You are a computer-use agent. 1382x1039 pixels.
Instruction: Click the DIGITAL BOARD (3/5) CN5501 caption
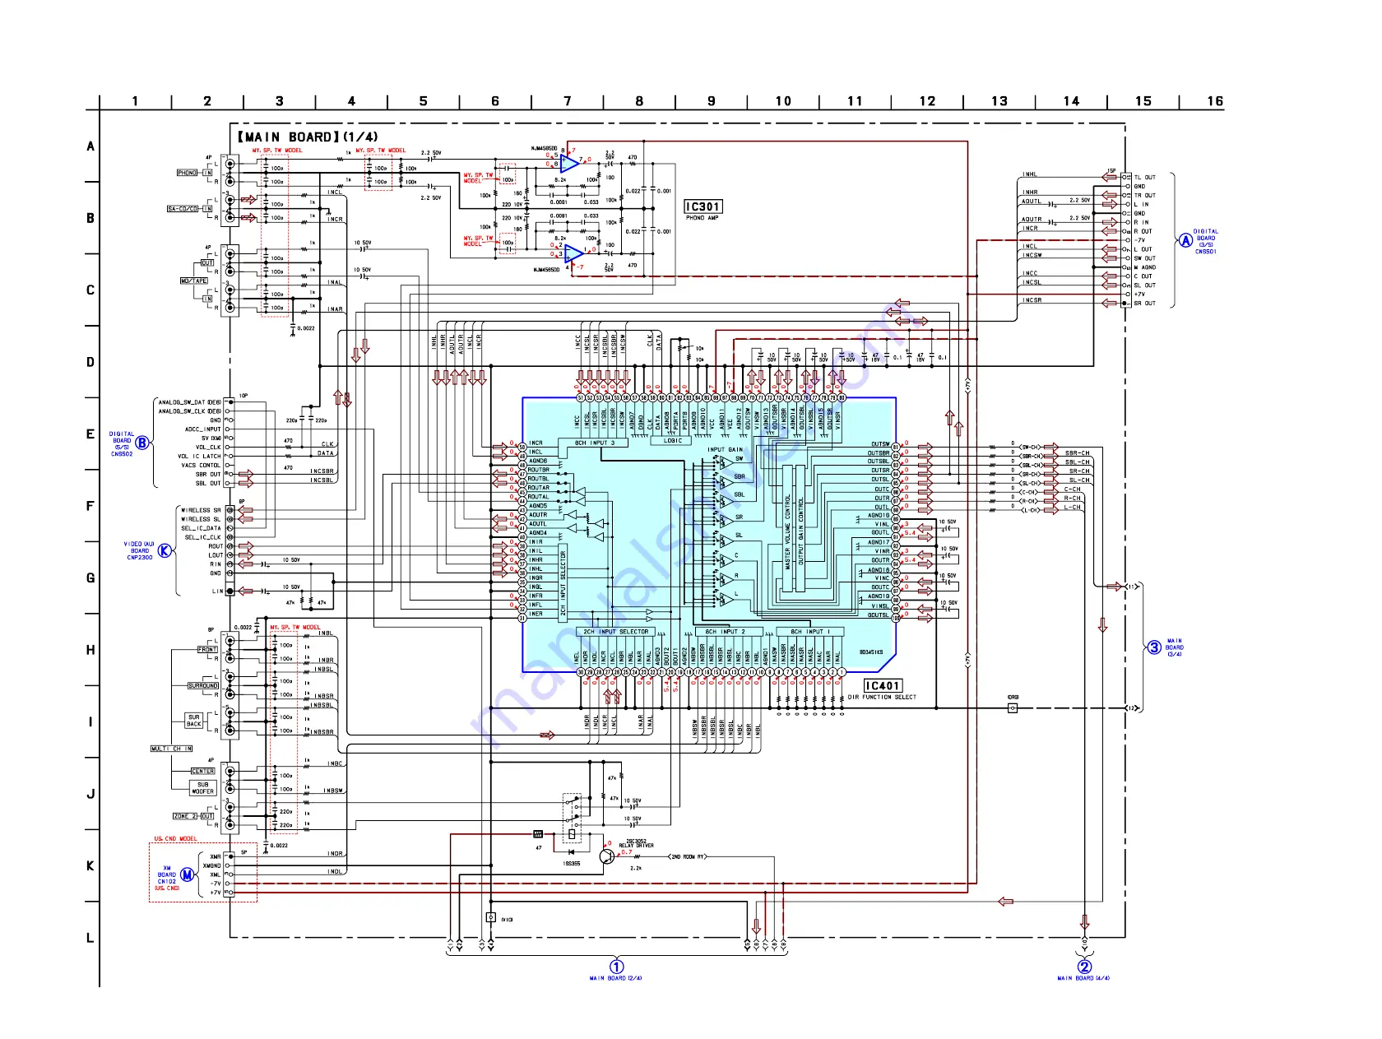(1206, 241)
